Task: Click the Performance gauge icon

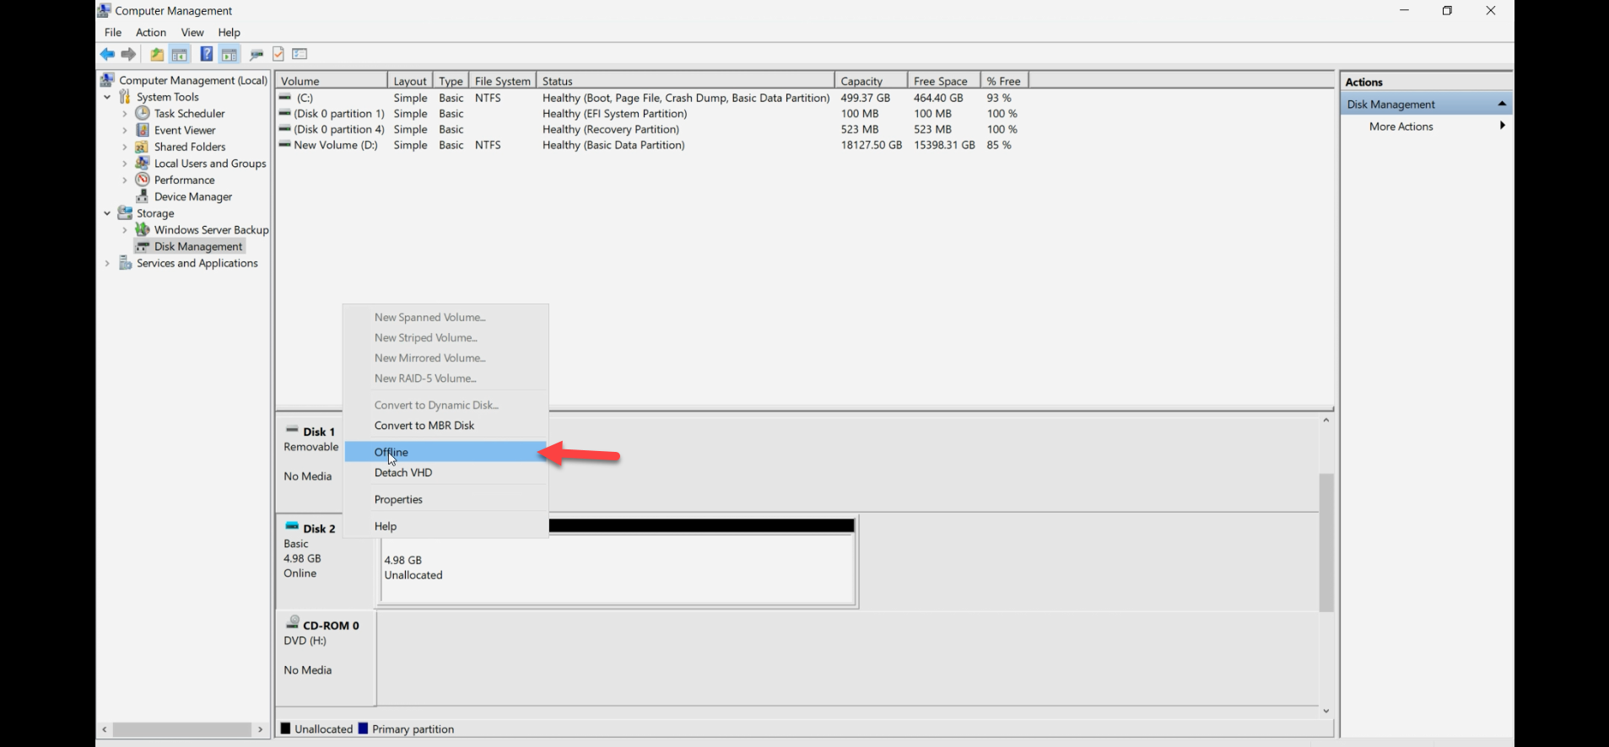Action: [x=143, y=180]
